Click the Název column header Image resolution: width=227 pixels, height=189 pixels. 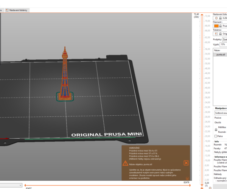[x=217, y=50]
